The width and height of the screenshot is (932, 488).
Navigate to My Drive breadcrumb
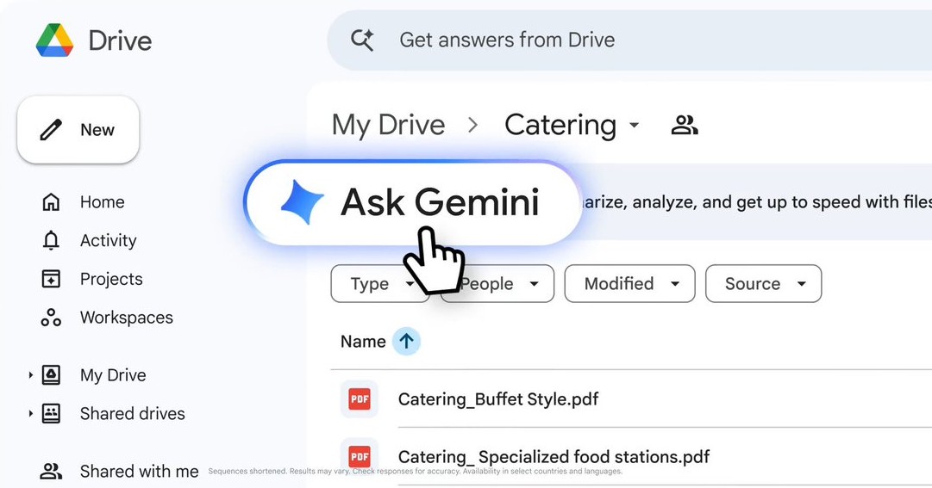coord(388,126)
